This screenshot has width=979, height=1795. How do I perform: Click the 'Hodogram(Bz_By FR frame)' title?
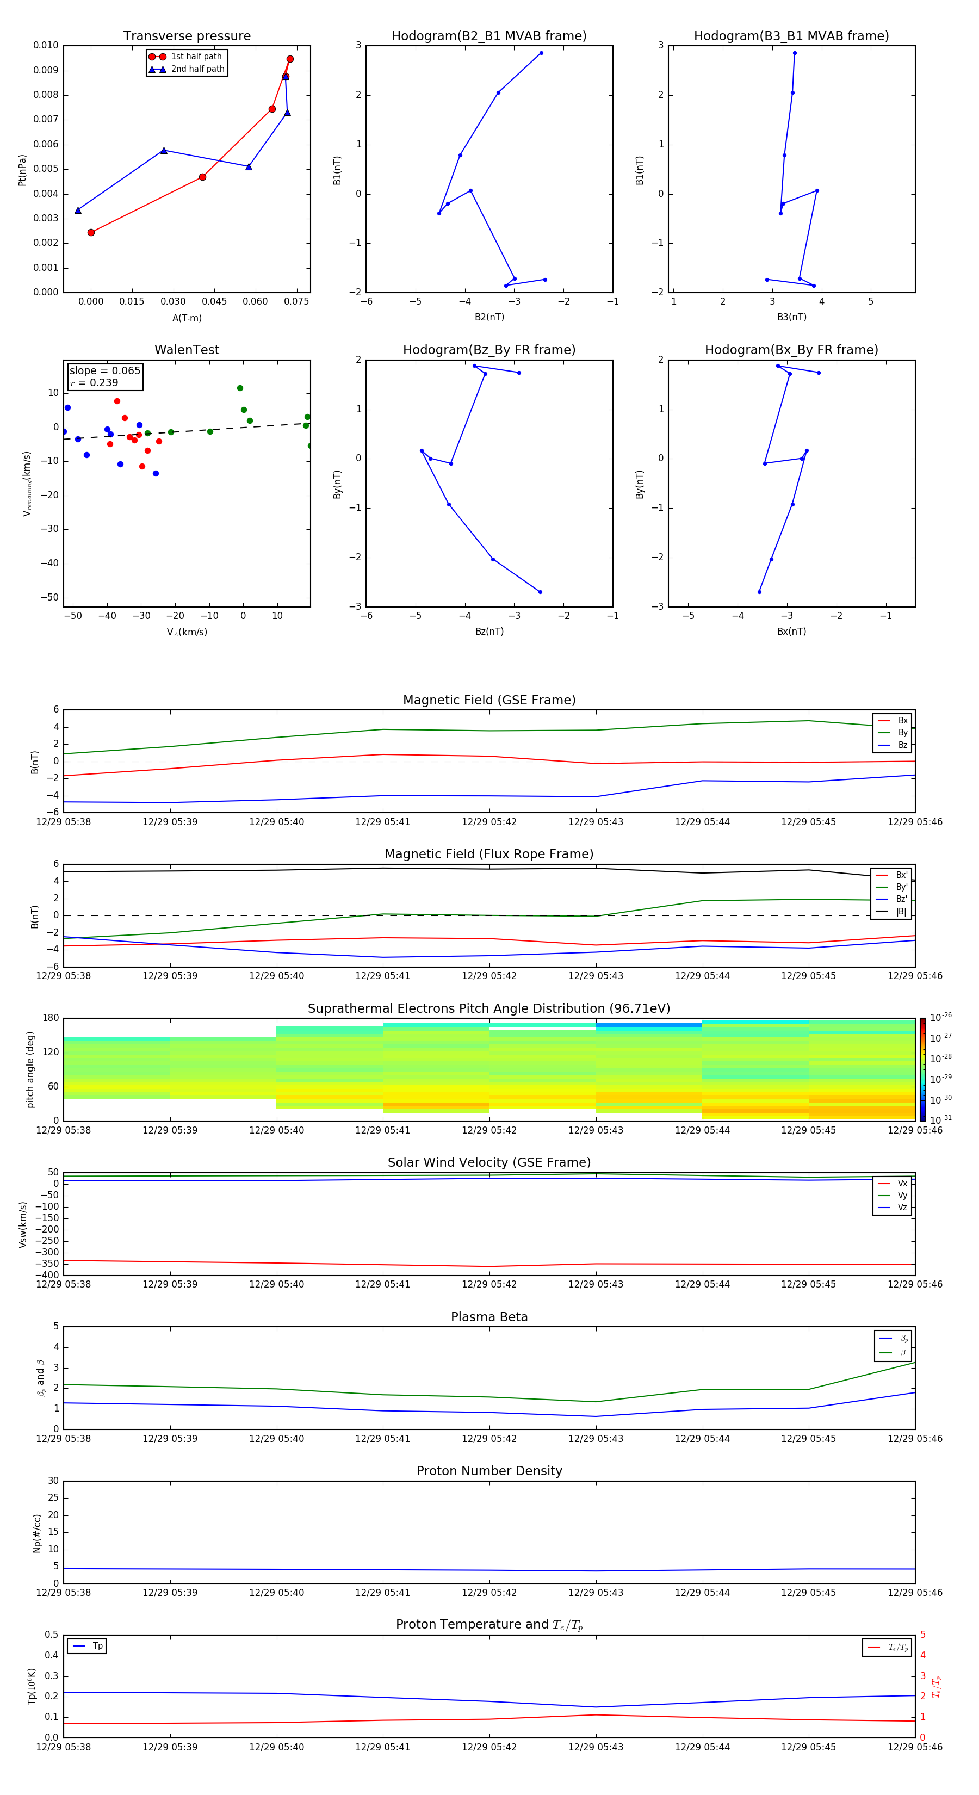[489, 350]
